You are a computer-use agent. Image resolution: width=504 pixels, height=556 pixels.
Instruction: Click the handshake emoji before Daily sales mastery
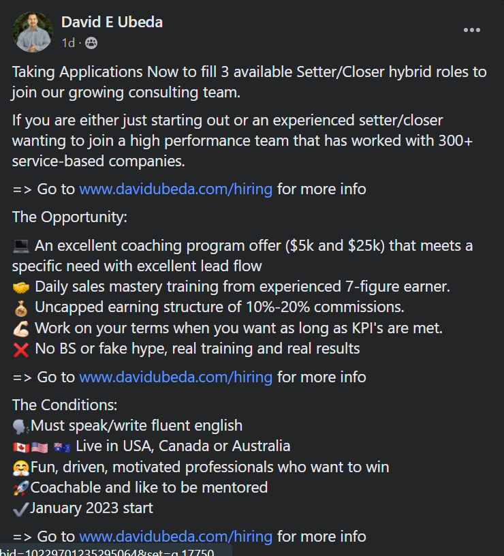tap(21, 287)
